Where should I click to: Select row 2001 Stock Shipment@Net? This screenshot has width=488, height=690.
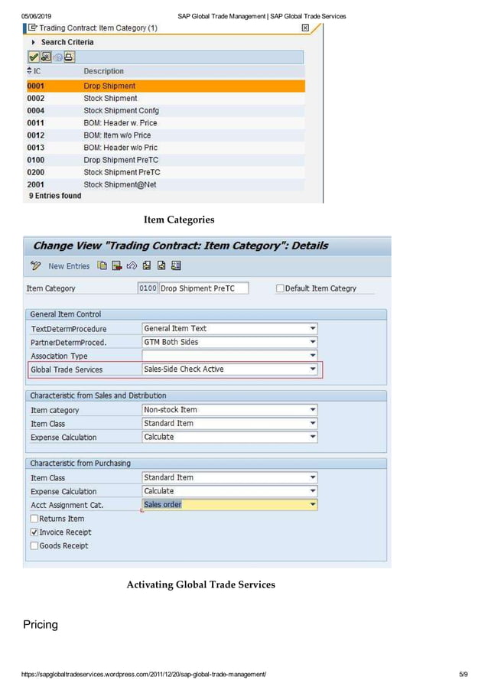pyautogui.click(x=166, y=184)
